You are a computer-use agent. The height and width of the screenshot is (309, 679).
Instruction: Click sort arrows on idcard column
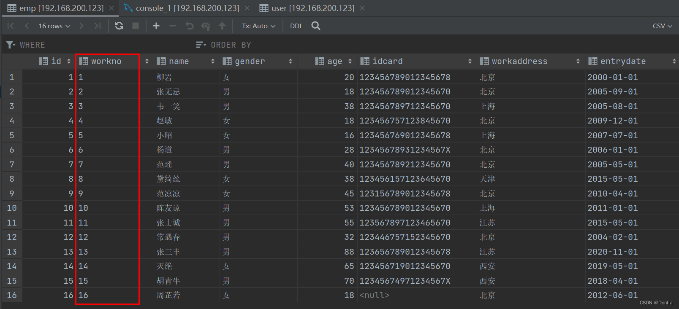(470, 61)
